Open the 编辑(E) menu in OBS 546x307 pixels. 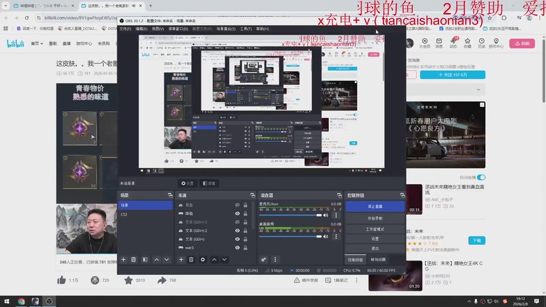coord(141,29)
